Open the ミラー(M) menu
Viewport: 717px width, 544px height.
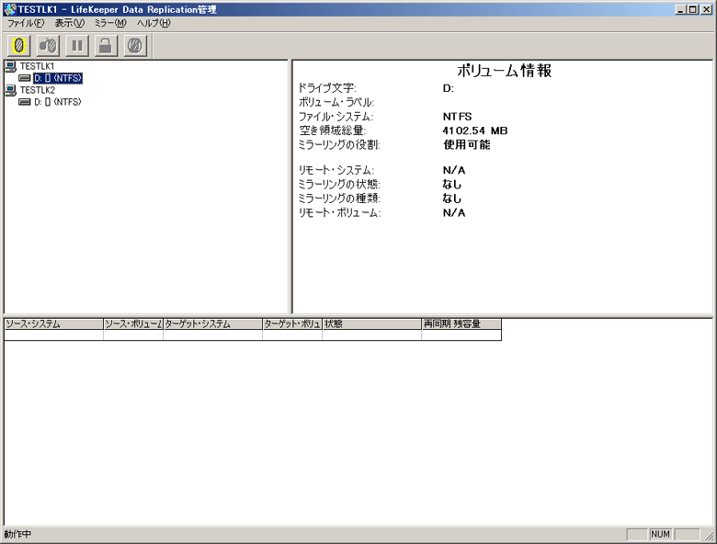point(110,23)
